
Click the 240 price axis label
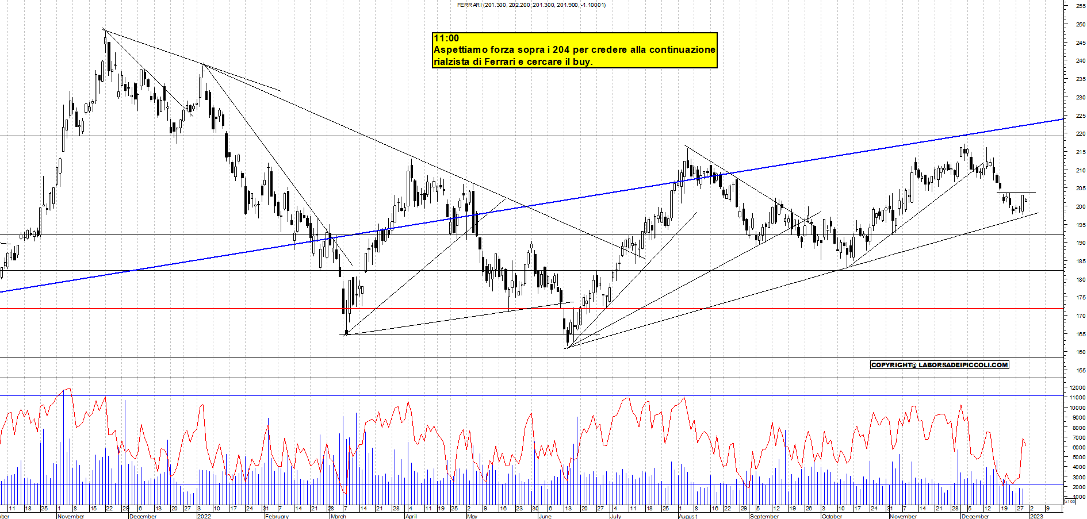(1081, 60)
